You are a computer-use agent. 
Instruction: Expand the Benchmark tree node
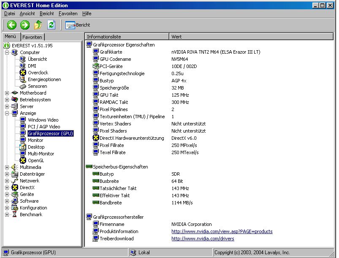[7, 215]
